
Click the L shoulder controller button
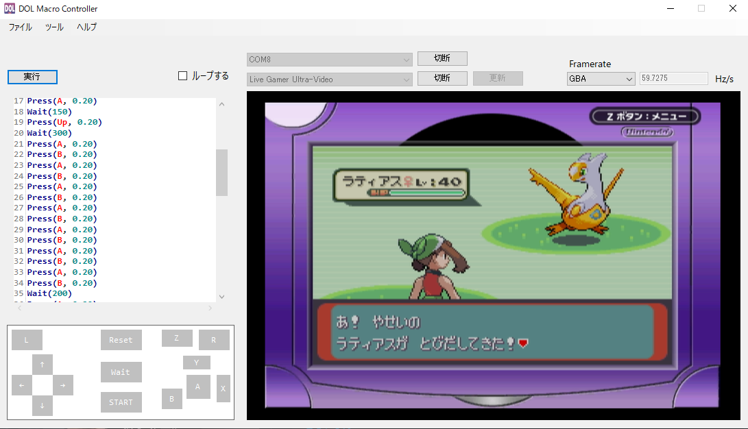click(x=27, y=340)
